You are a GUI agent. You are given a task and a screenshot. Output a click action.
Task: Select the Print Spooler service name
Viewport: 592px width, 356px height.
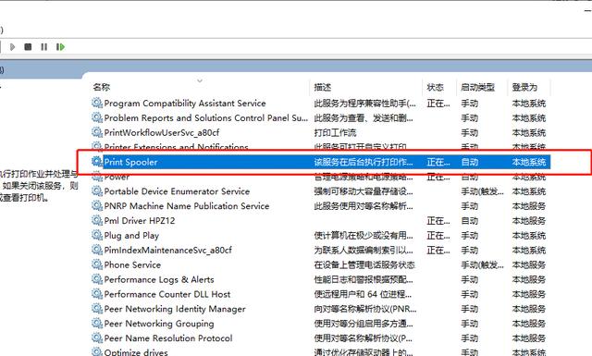tap(130, 162)
